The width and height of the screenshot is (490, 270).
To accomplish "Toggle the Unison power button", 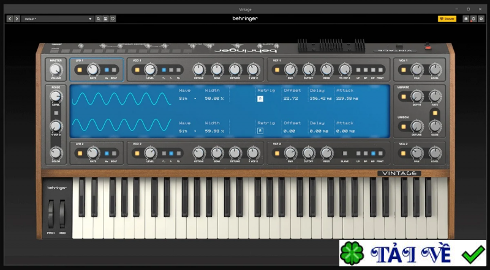I will (404, 127).
